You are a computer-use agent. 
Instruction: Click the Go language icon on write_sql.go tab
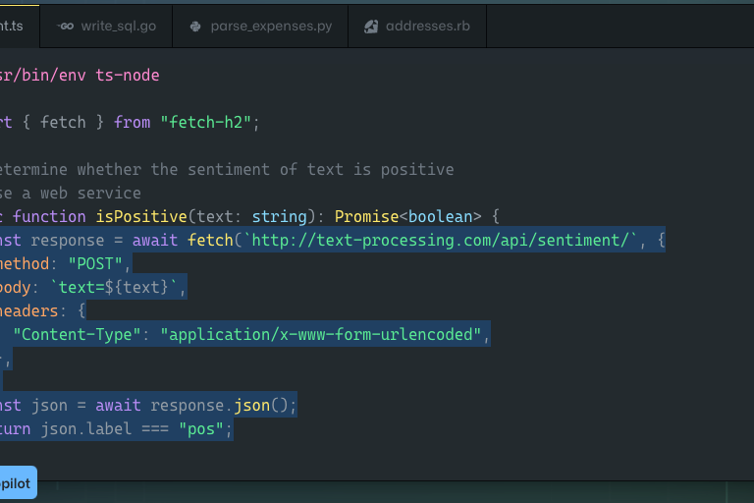(x=66, y=26)
